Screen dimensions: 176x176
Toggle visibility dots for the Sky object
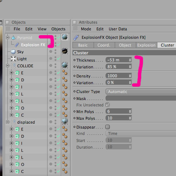click(55, 52)
